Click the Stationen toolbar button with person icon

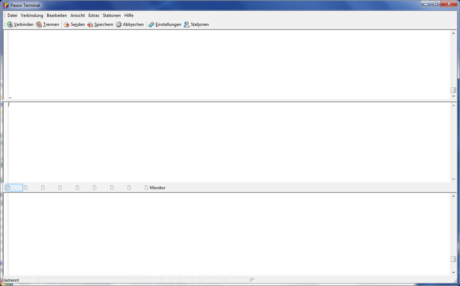point(196,24)
